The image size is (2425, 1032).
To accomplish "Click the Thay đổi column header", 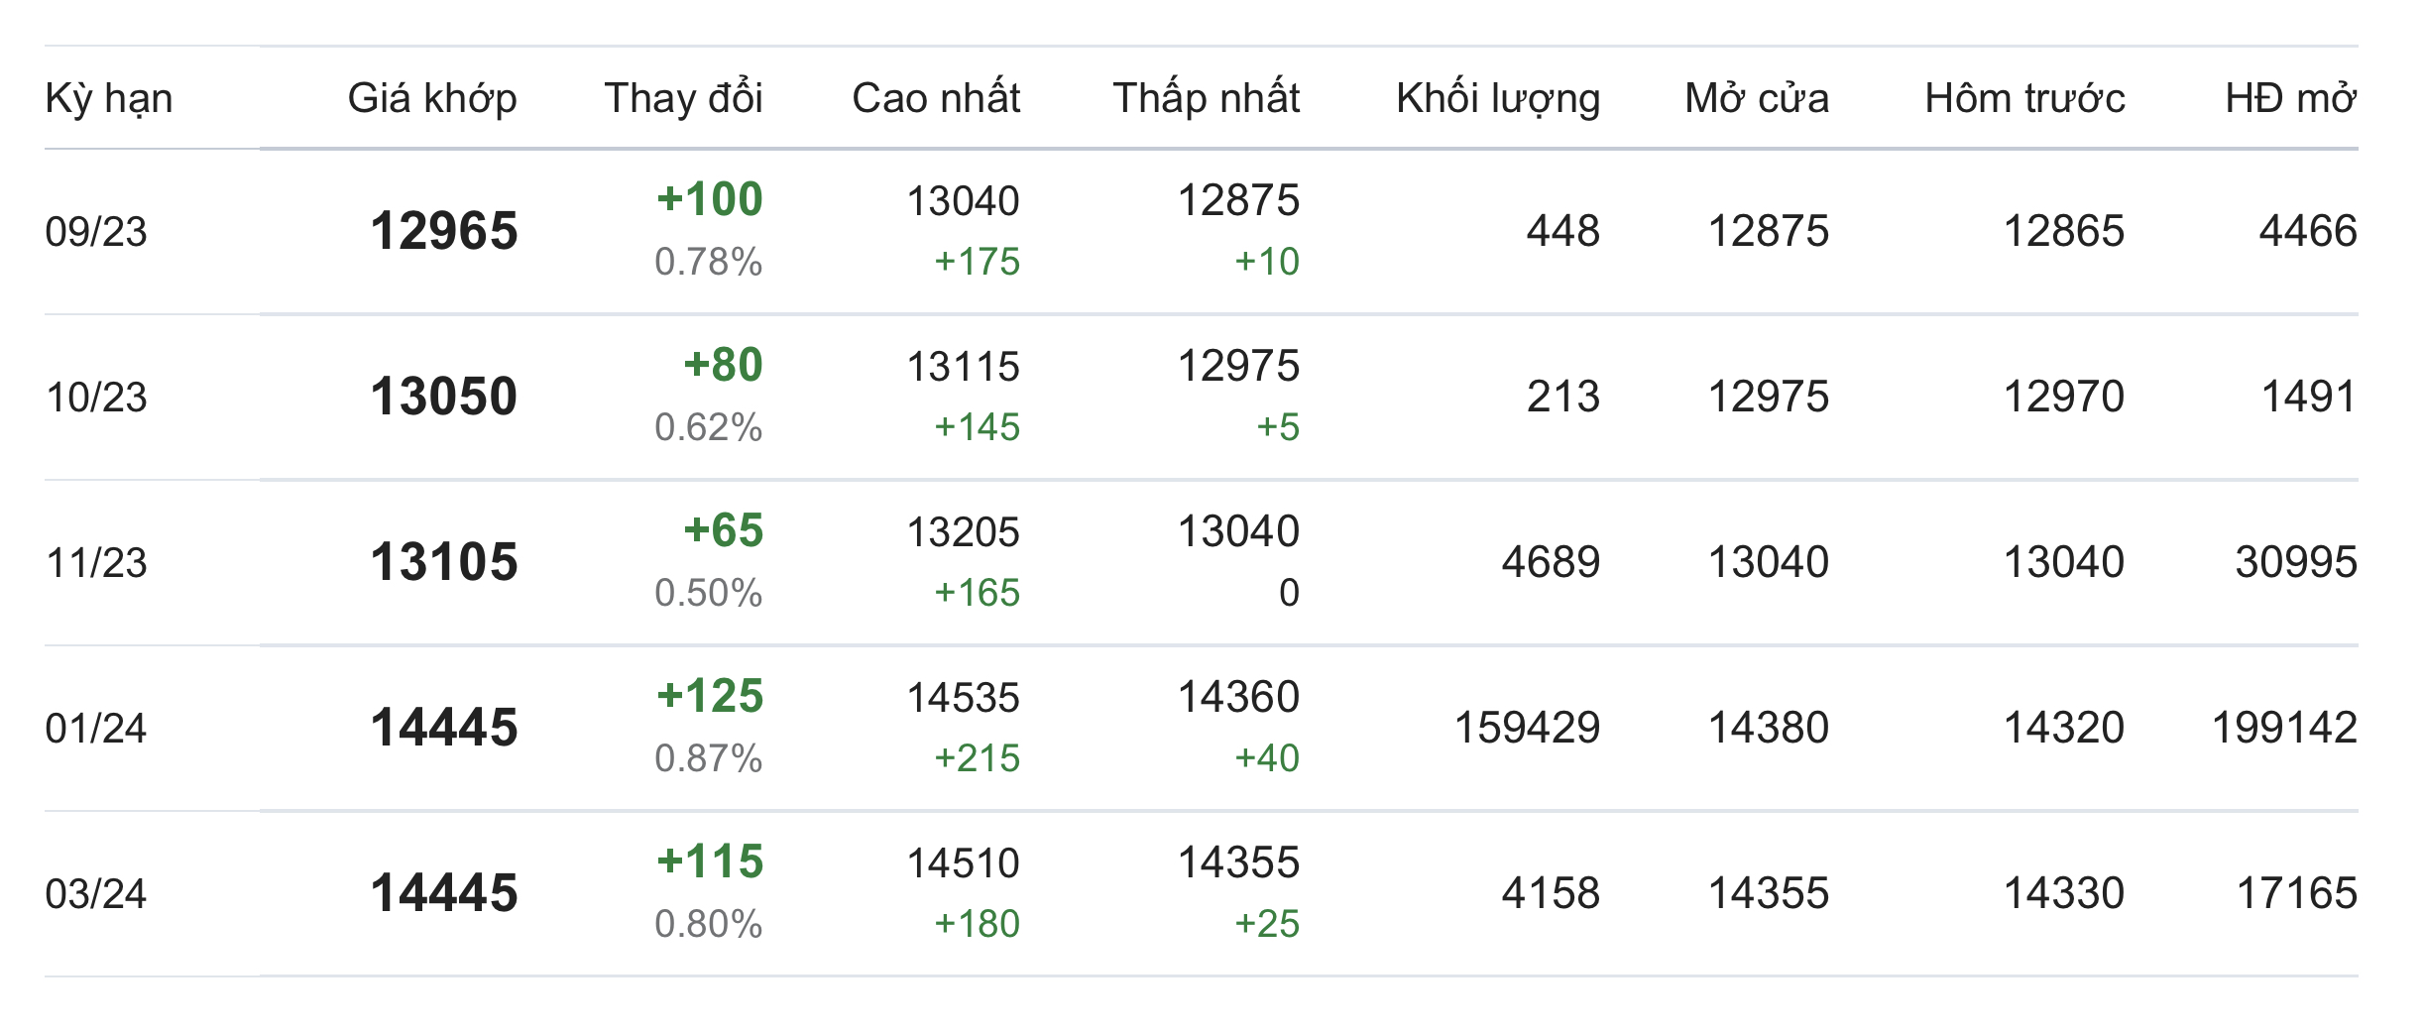I will [x=683, y=98].
